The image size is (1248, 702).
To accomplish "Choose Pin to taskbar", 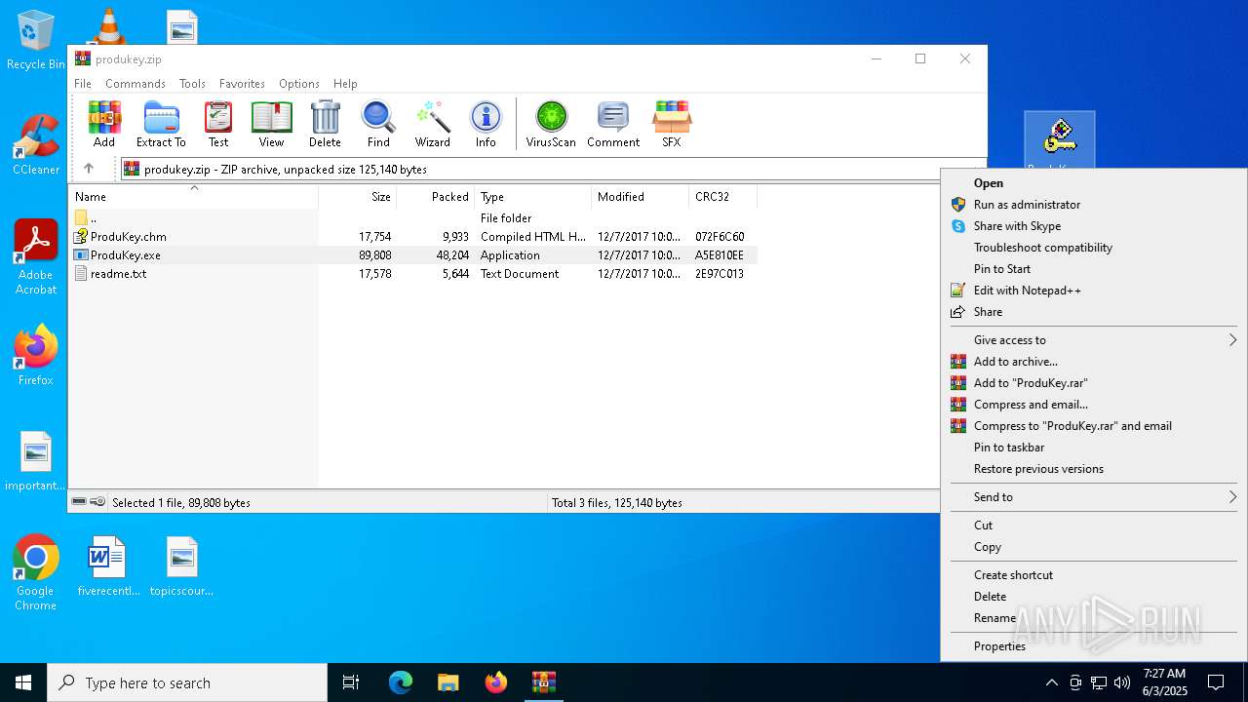I will (x=1093, y=448).
